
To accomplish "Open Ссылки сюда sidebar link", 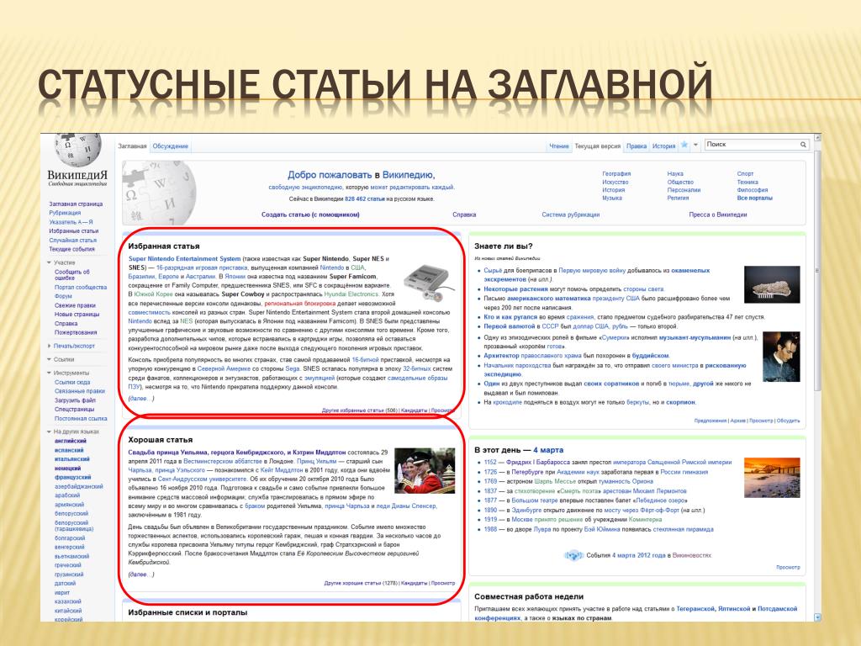I will pyautogui.click(x=72, y=383).
